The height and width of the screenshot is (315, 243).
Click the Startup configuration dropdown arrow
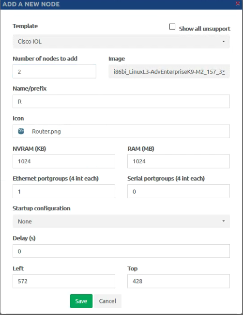click(x=223, y=221)
